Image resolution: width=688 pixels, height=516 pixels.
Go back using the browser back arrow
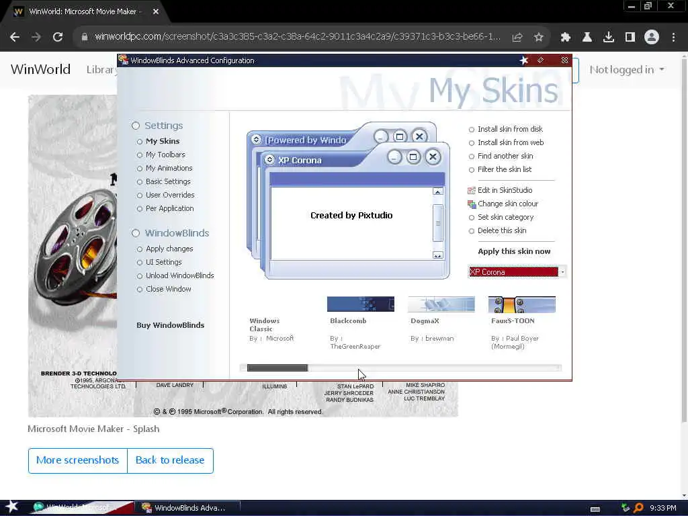coord(15,38)
